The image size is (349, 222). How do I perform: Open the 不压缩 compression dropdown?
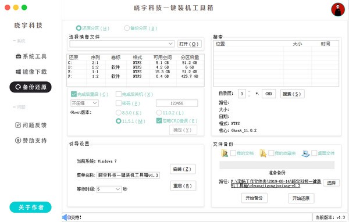84,103
